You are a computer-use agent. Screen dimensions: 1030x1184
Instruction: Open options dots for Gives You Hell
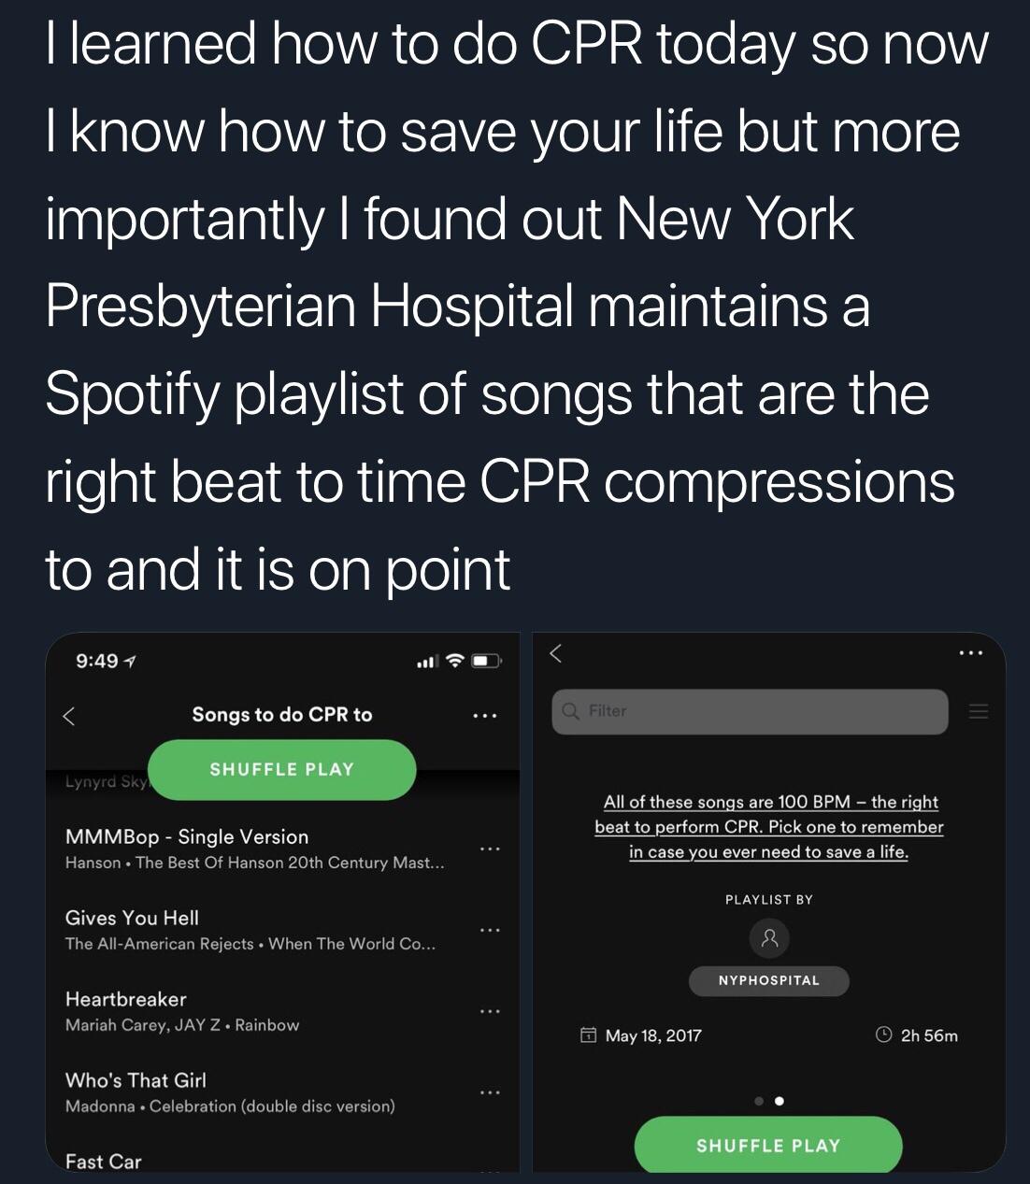pos(490,931)
